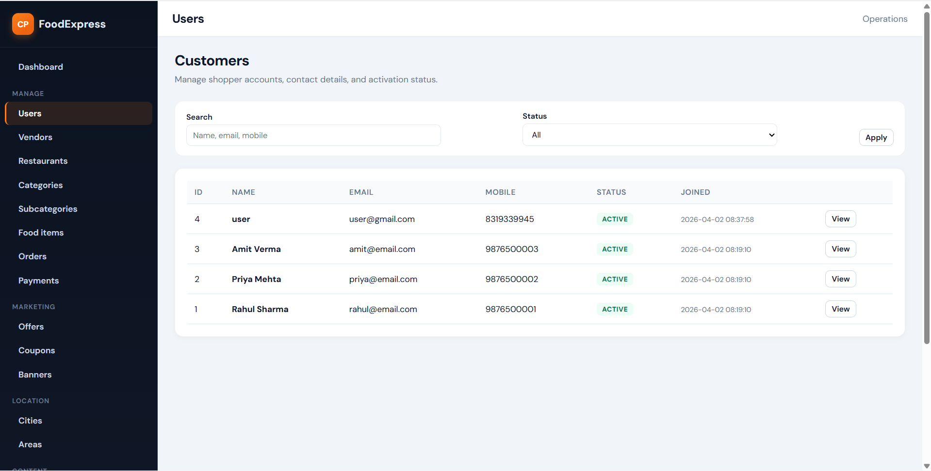Expand the Status filter dropdown
Image resolution: width=931 pixels, height=471 pixels.
coord(650,135)
